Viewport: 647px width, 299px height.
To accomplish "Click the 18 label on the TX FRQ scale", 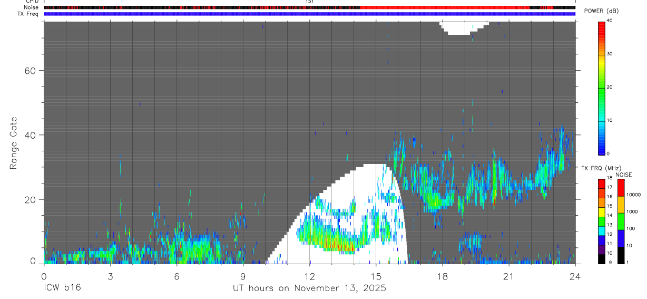I will (609, 178).
